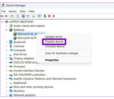
Task: Click the down-arrow Disable device toolbar icon
Action: click(53, 16)
